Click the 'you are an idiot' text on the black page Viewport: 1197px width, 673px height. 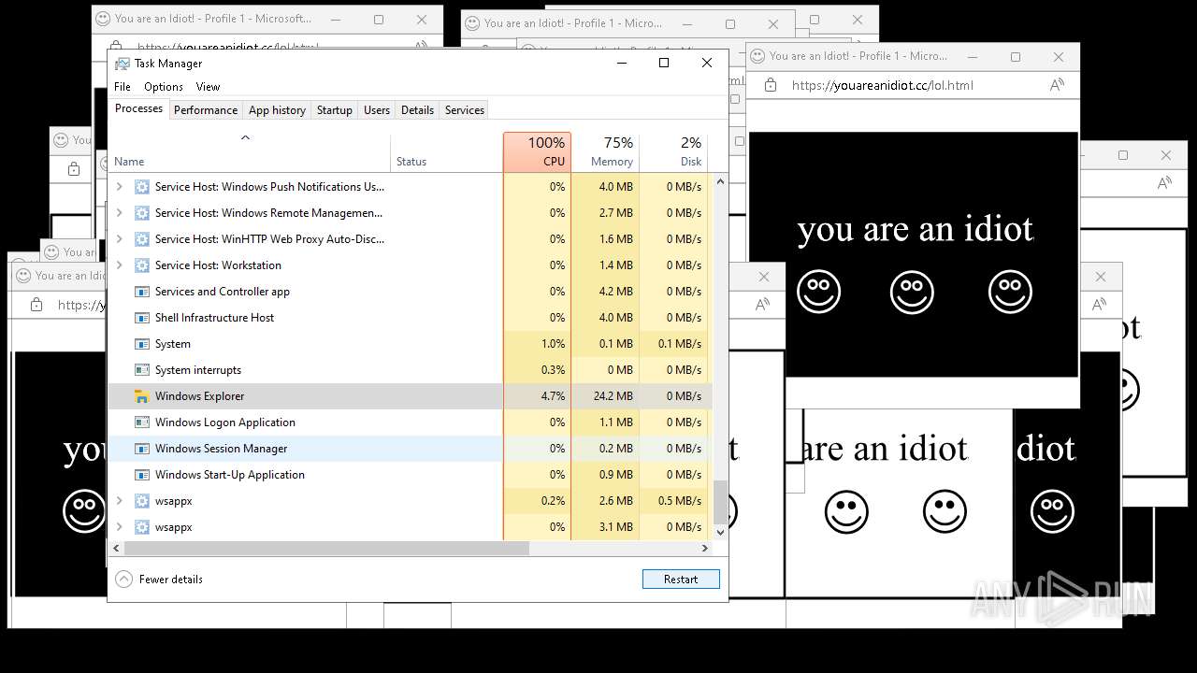point(916,229)
